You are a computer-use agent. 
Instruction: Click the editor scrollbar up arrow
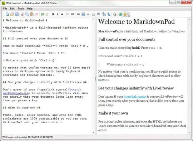point(93,19)
